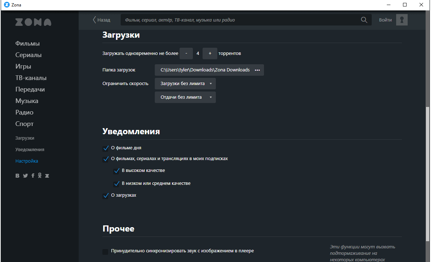Click the VK social icon in sidebar

[x=18, y=176]
